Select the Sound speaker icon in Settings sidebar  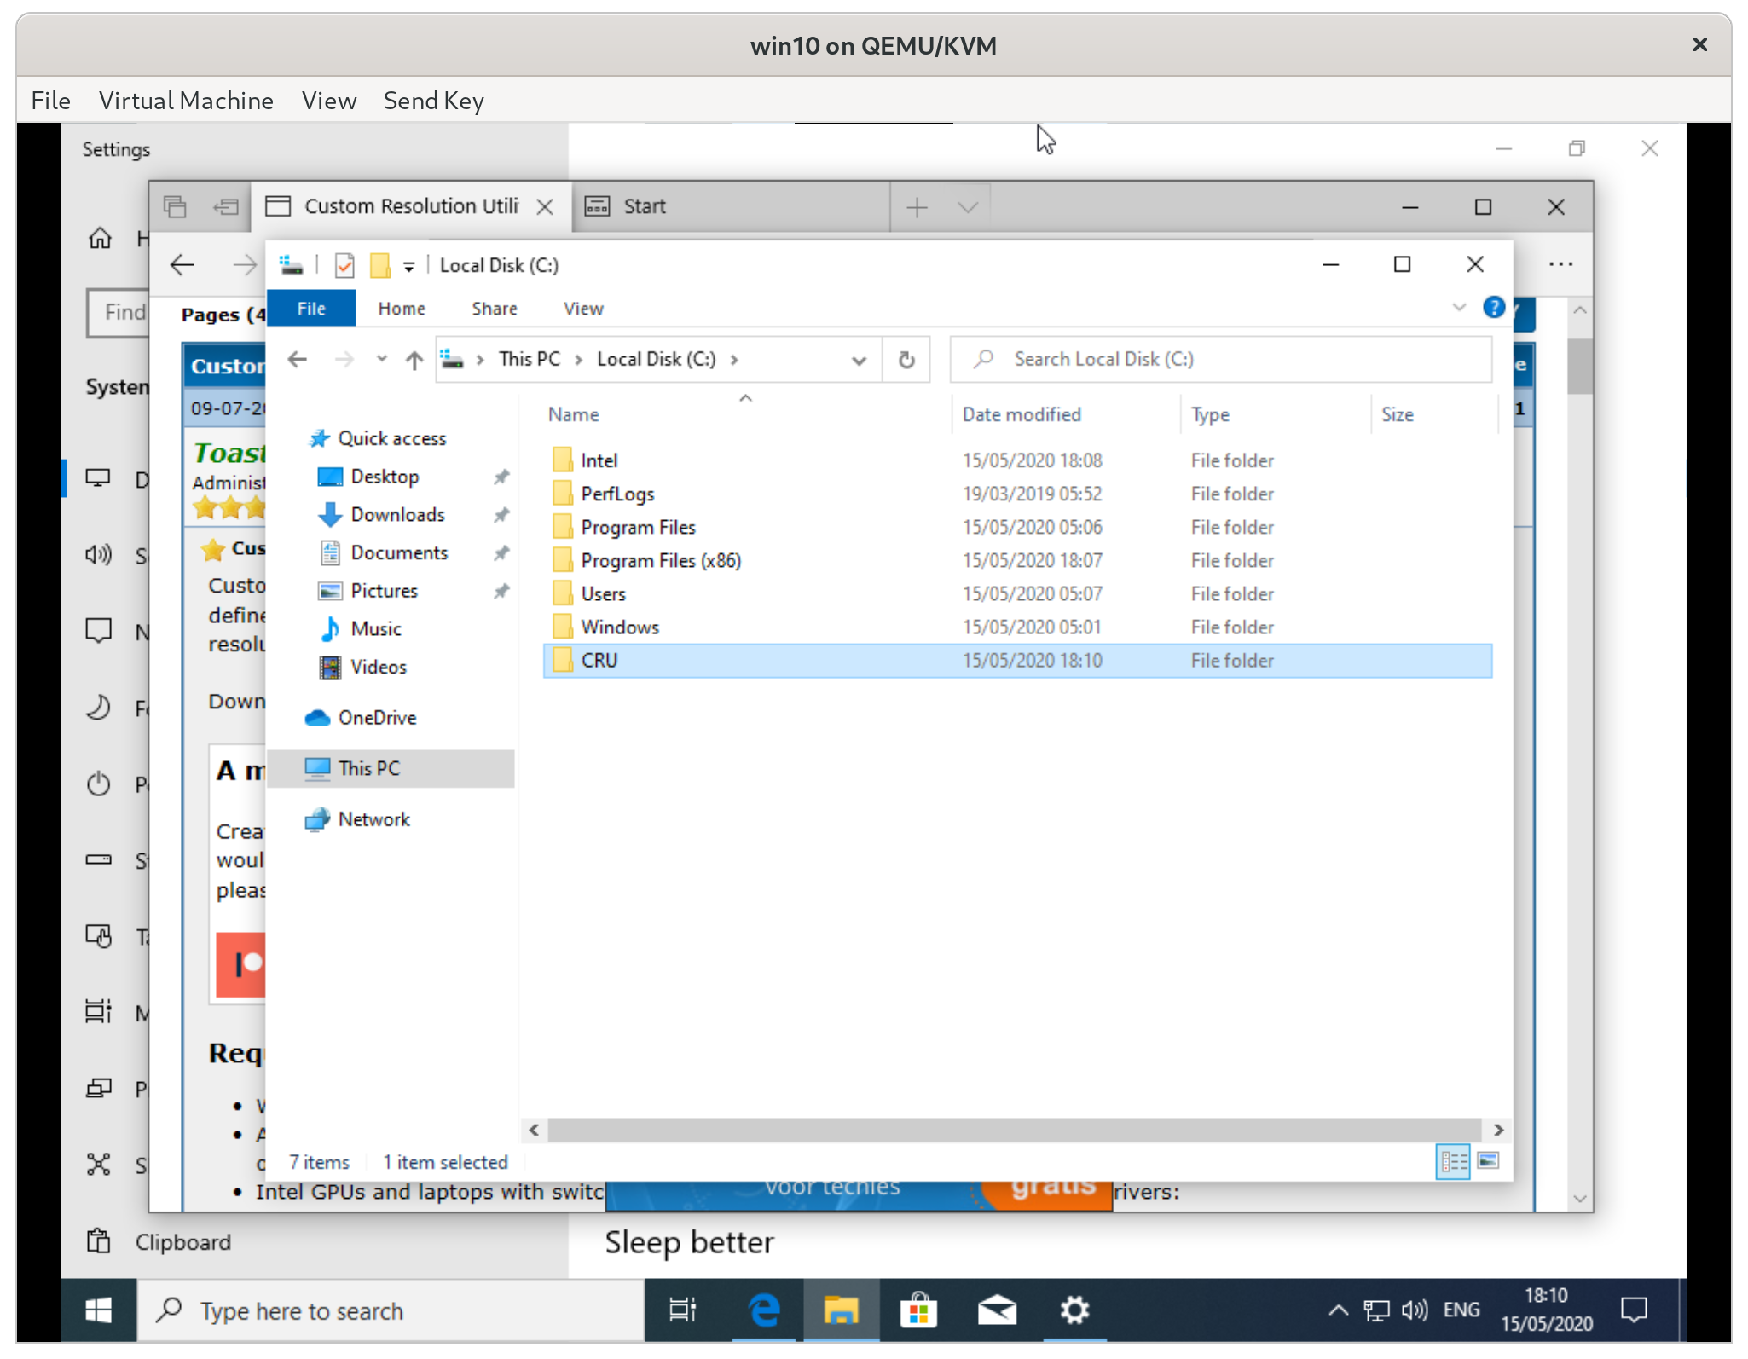(98, 555)
